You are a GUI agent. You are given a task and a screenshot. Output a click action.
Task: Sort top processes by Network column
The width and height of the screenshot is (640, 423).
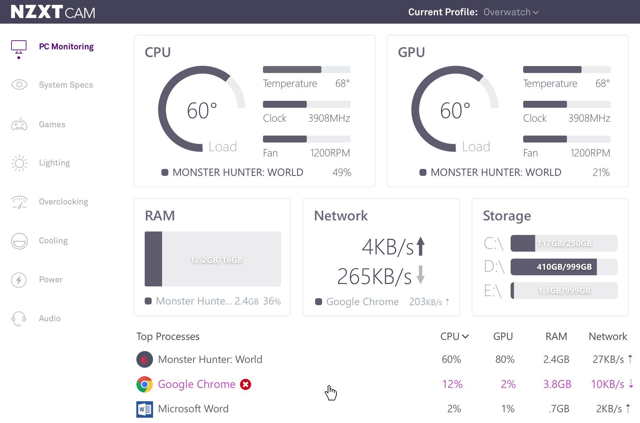608,336
